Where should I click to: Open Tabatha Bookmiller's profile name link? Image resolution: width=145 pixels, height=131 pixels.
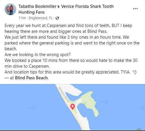[37, 6]
